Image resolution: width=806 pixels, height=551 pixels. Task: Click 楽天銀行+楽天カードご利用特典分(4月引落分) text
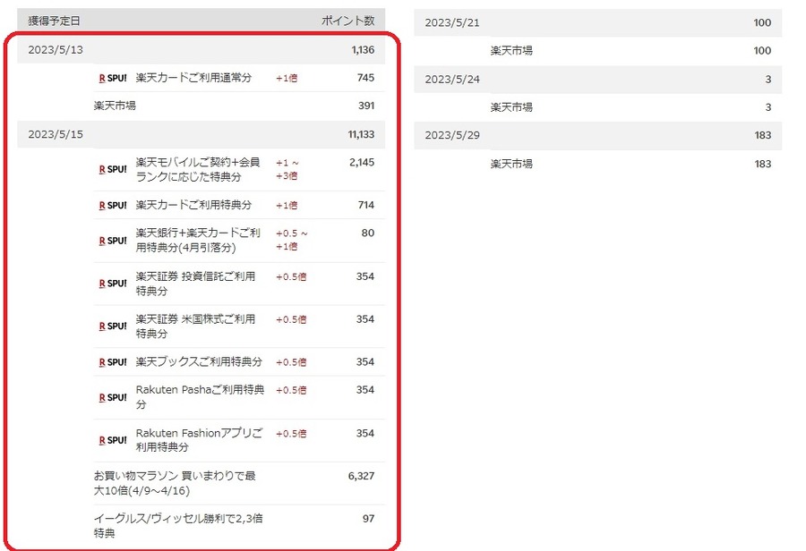[198, 241]
